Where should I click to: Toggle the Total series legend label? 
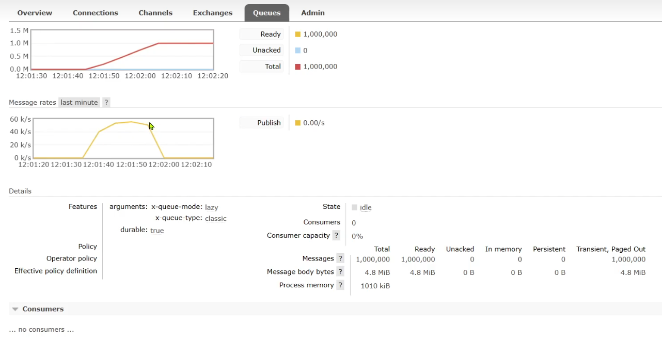point(262,67)
